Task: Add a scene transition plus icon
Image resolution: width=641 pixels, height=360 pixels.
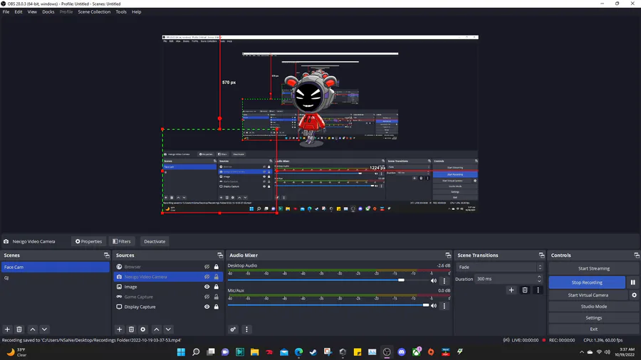Action: coord(511,290)
